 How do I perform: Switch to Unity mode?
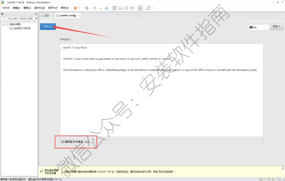pyautogui.click(x=132, y=8)
